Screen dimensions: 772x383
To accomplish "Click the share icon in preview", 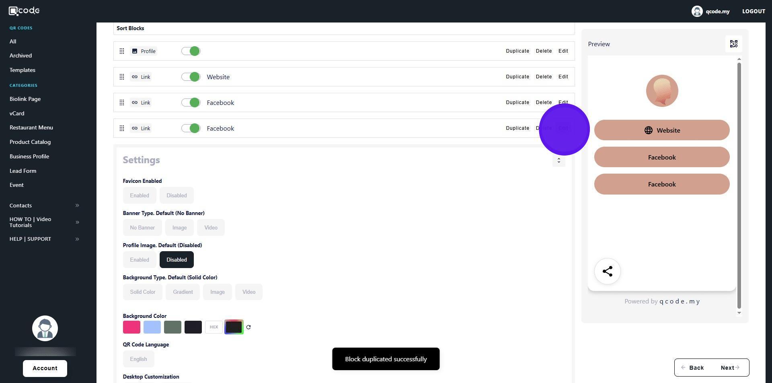I will coord(607,271).
